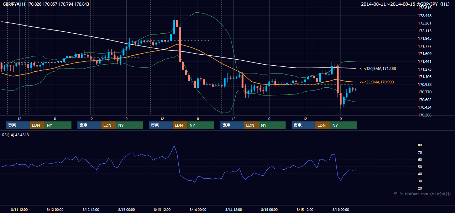The image size is (455, 213).
Task: Click price axis value 170.266
Action: (424, 115)
